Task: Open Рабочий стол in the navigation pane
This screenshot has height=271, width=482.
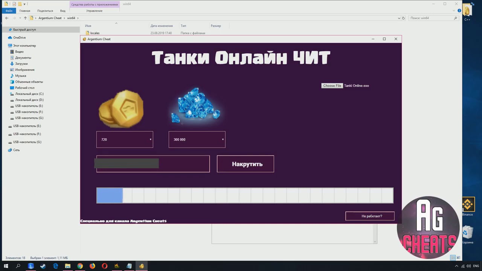Action: (x=24, y=88)
